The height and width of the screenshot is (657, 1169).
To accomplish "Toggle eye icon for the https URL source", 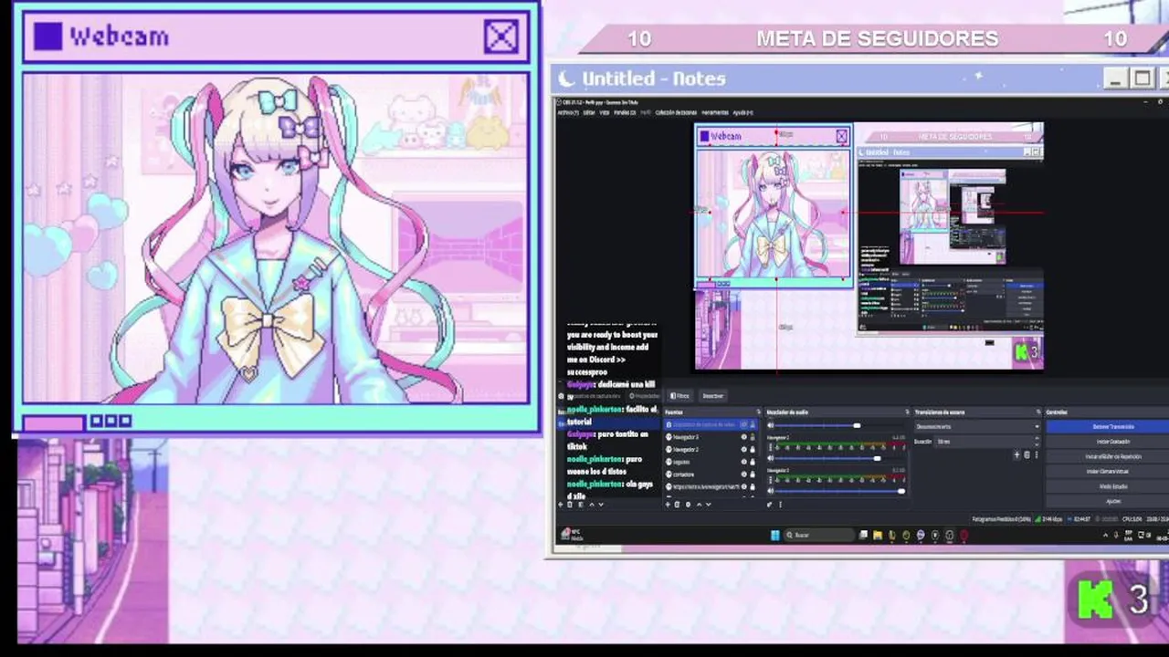I will tap(744, 486).
